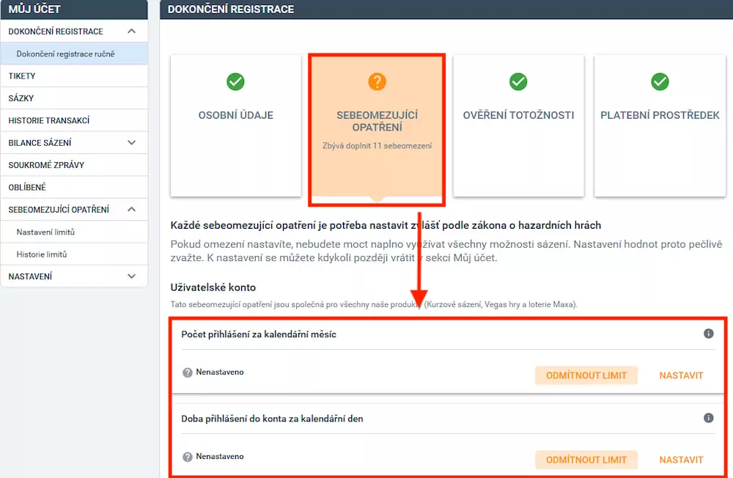Select the OSOBNÍ ÚDAJE step card
Screen dimensions: 733x478
pos(235,125)
